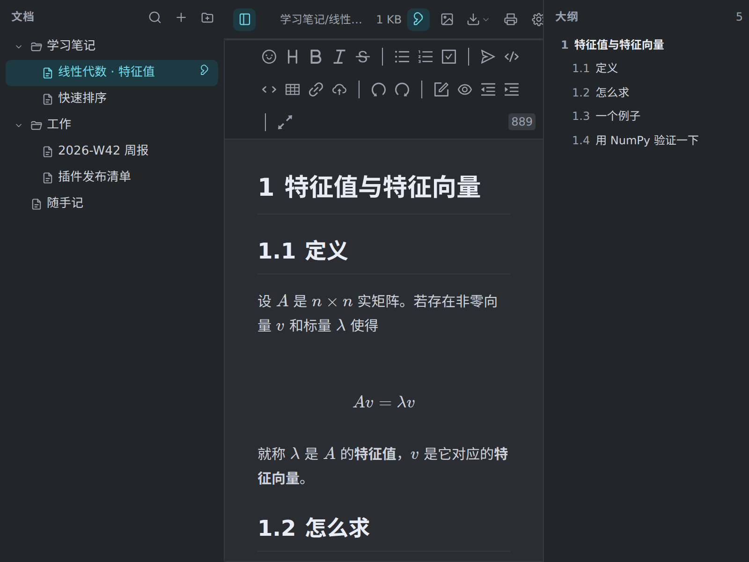
Task: Click the image export icon in top bar
Action: click(447, 19)
